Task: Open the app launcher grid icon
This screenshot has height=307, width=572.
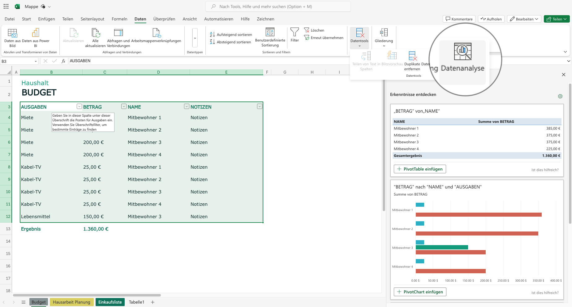Action: 6,6
